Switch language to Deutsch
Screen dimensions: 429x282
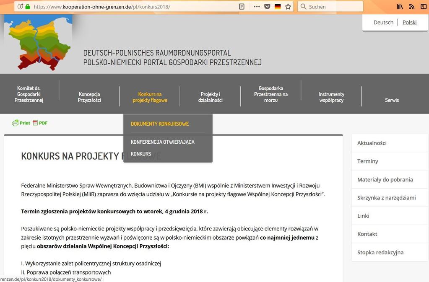coord(383,22)
